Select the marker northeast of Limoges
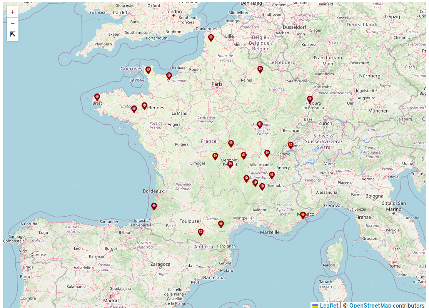The height and width of the screenshot is (308, 429). coord(215,156)
